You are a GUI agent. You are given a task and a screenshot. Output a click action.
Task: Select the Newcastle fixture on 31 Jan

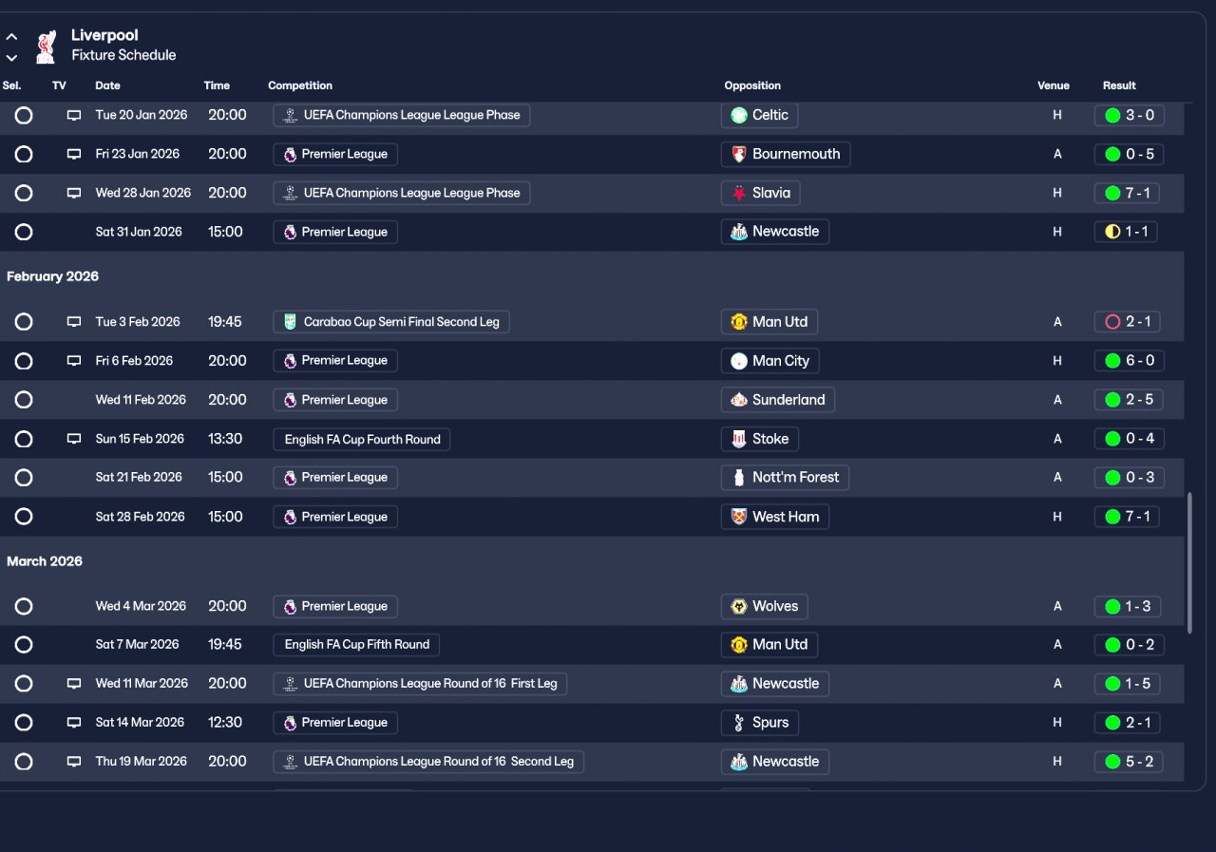(x=24, y=233)
